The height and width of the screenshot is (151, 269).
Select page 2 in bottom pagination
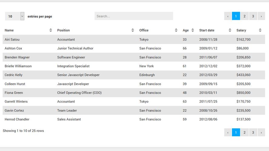pyautogui.click(x=244, y=132)
